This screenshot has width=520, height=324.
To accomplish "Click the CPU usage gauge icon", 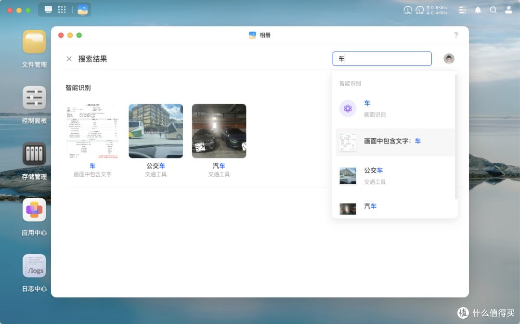I will pyautogui.click(x=408, y=10).
